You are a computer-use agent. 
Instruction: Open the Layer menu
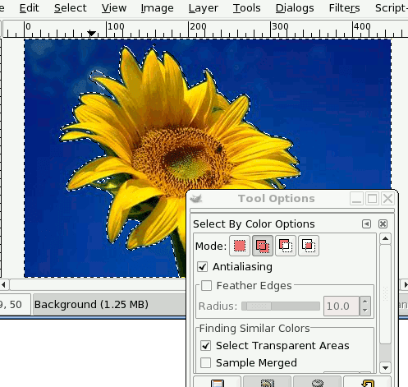coord(204,8)
